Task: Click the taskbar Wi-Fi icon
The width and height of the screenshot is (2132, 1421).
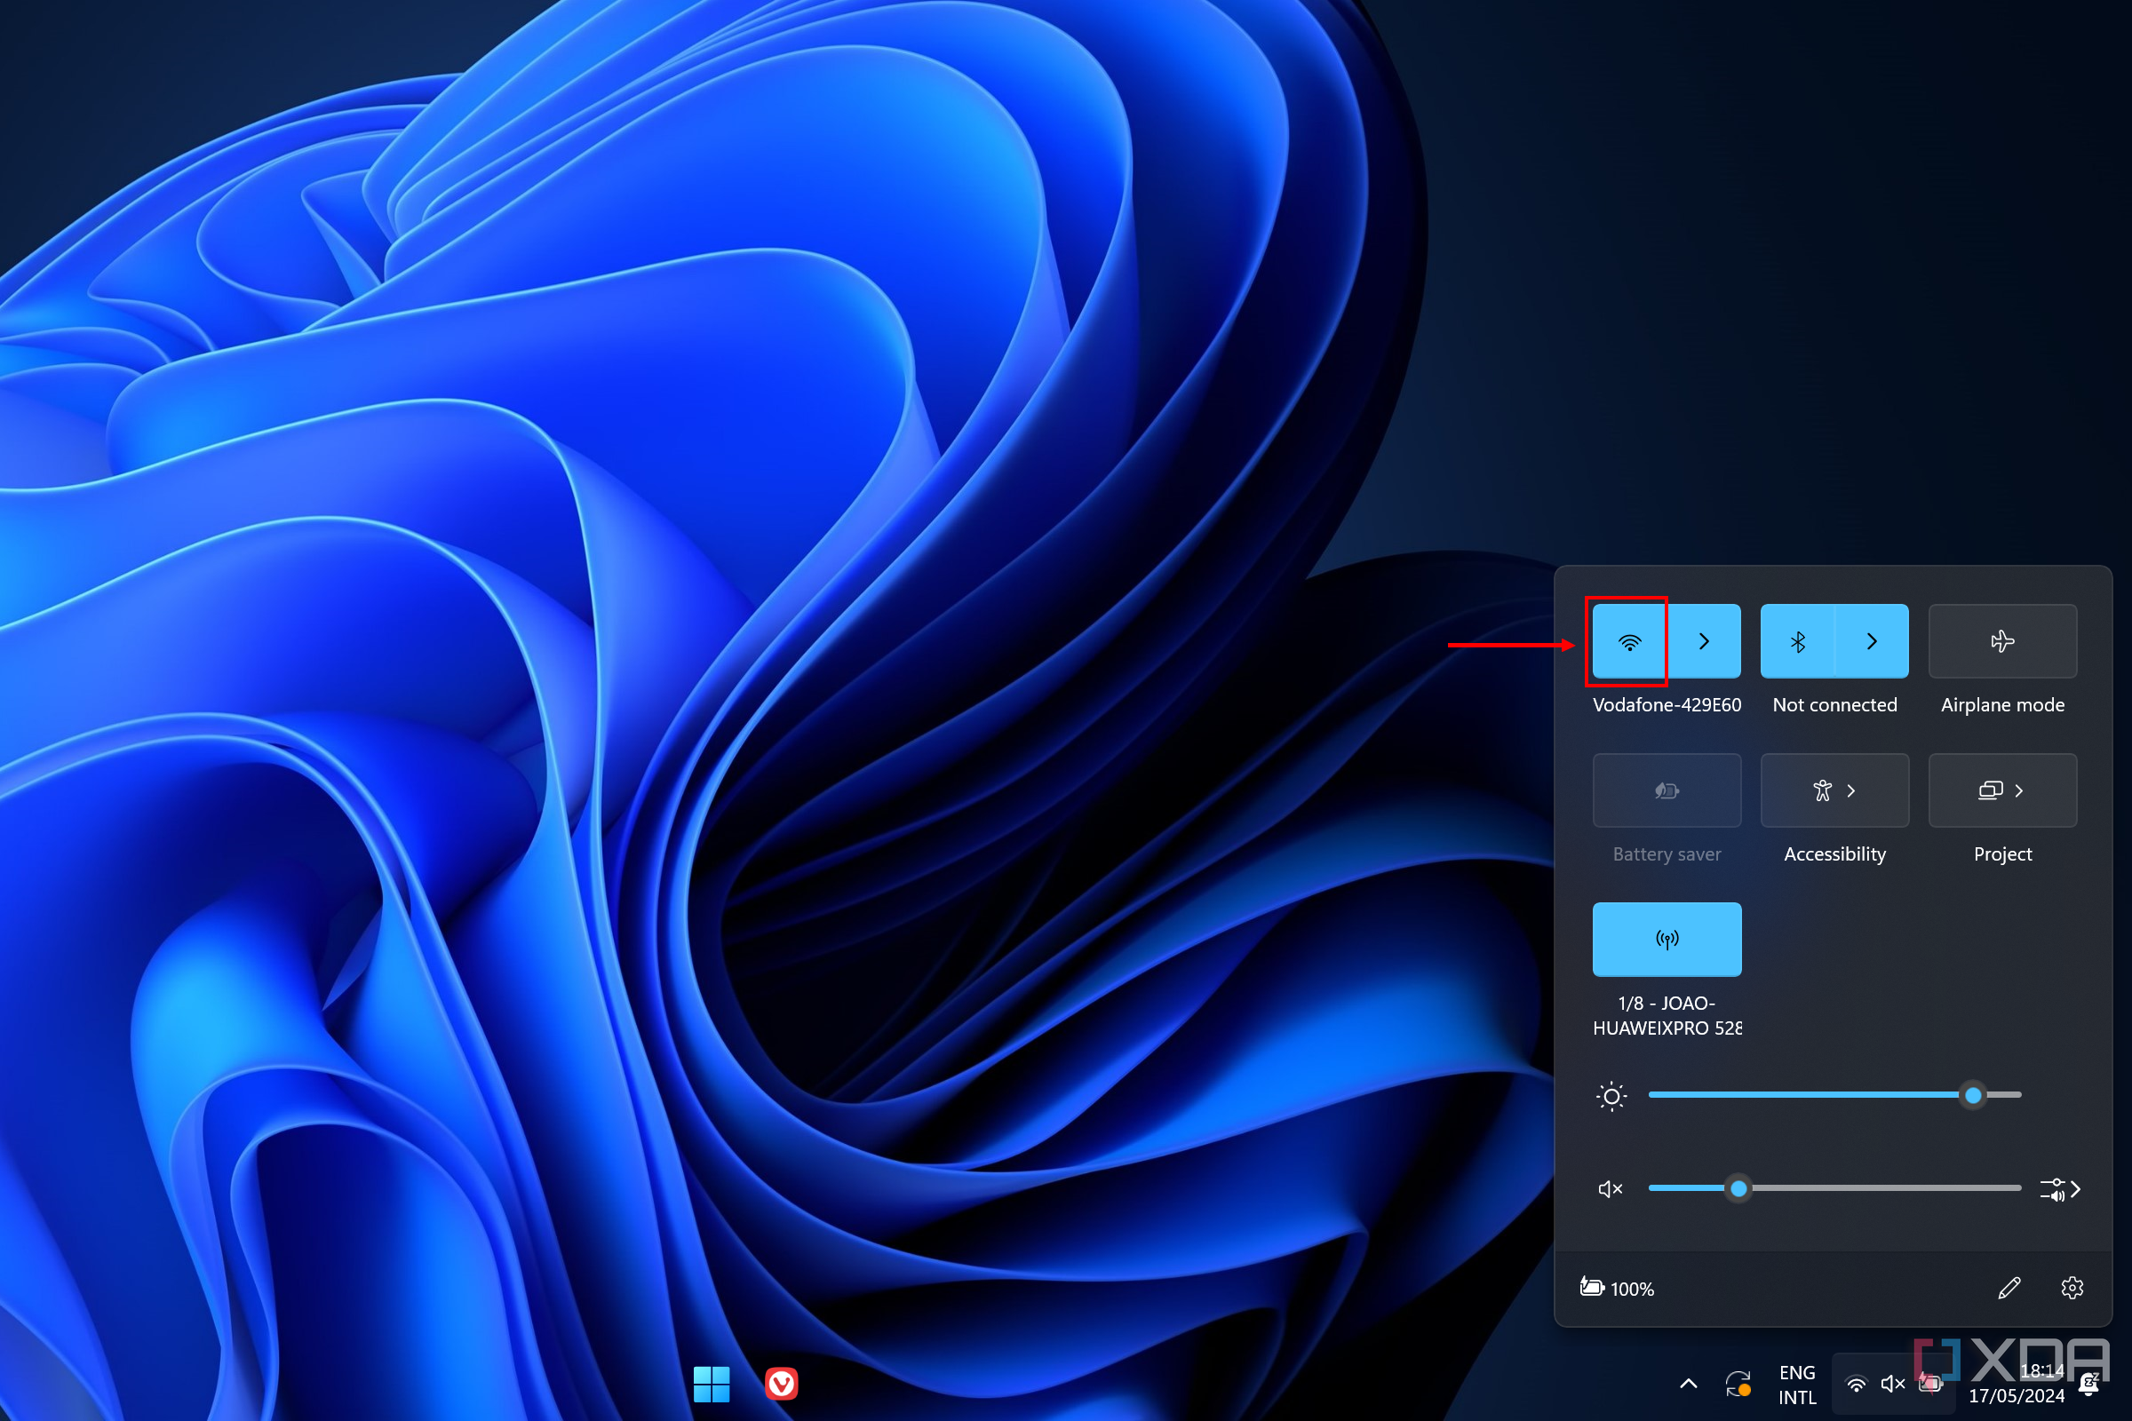Action: coord(1857,1384)
